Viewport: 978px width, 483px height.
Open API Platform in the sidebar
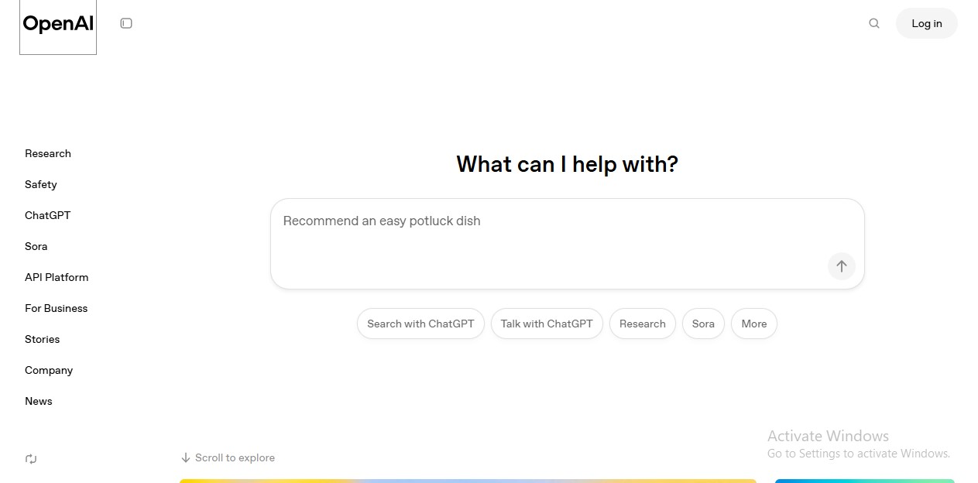click(x=57, y=277)
